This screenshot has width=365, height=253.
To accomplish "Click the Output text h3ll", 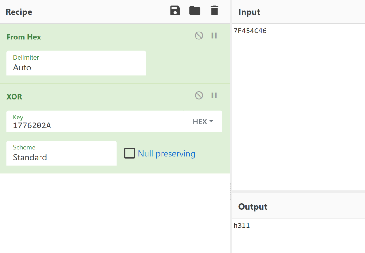I will point(242,226).
